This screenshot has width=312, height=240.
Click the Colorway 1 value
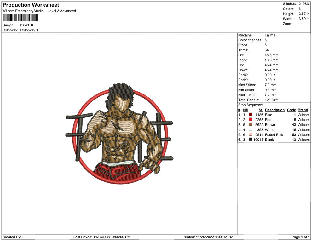(x=29, y=30)
